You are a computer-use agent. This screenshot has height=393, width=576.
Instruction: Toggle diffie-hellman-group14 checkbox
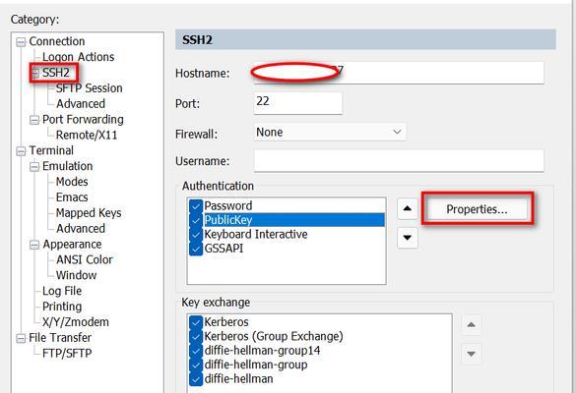click(196, 351)
